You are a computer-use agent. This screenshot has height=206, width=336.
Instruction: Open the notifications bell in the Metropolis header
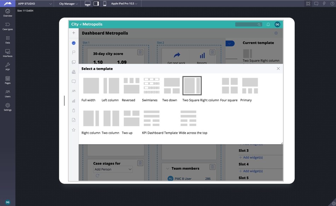pos(268,24)
